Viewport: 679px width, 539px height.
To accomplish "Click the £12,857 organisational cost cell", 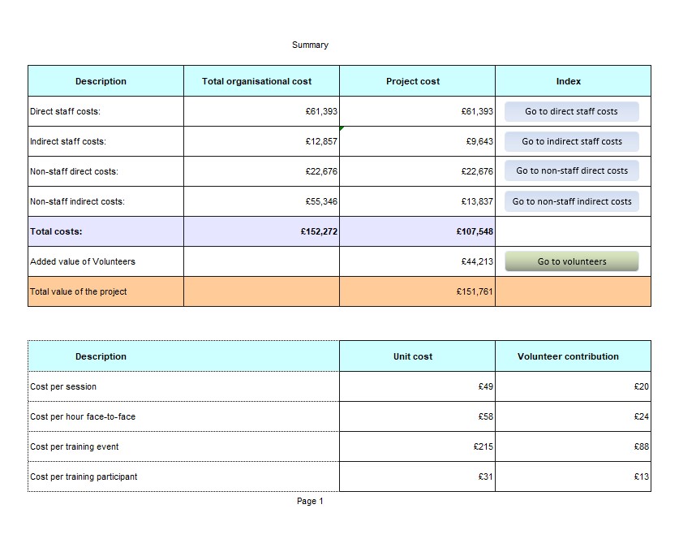I will (x=261, y=141).
